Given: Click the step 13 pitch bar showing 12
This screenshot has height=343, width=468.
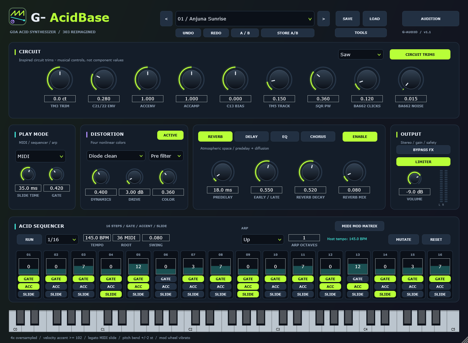Looking at the screenshot, I should coord(358,266).
